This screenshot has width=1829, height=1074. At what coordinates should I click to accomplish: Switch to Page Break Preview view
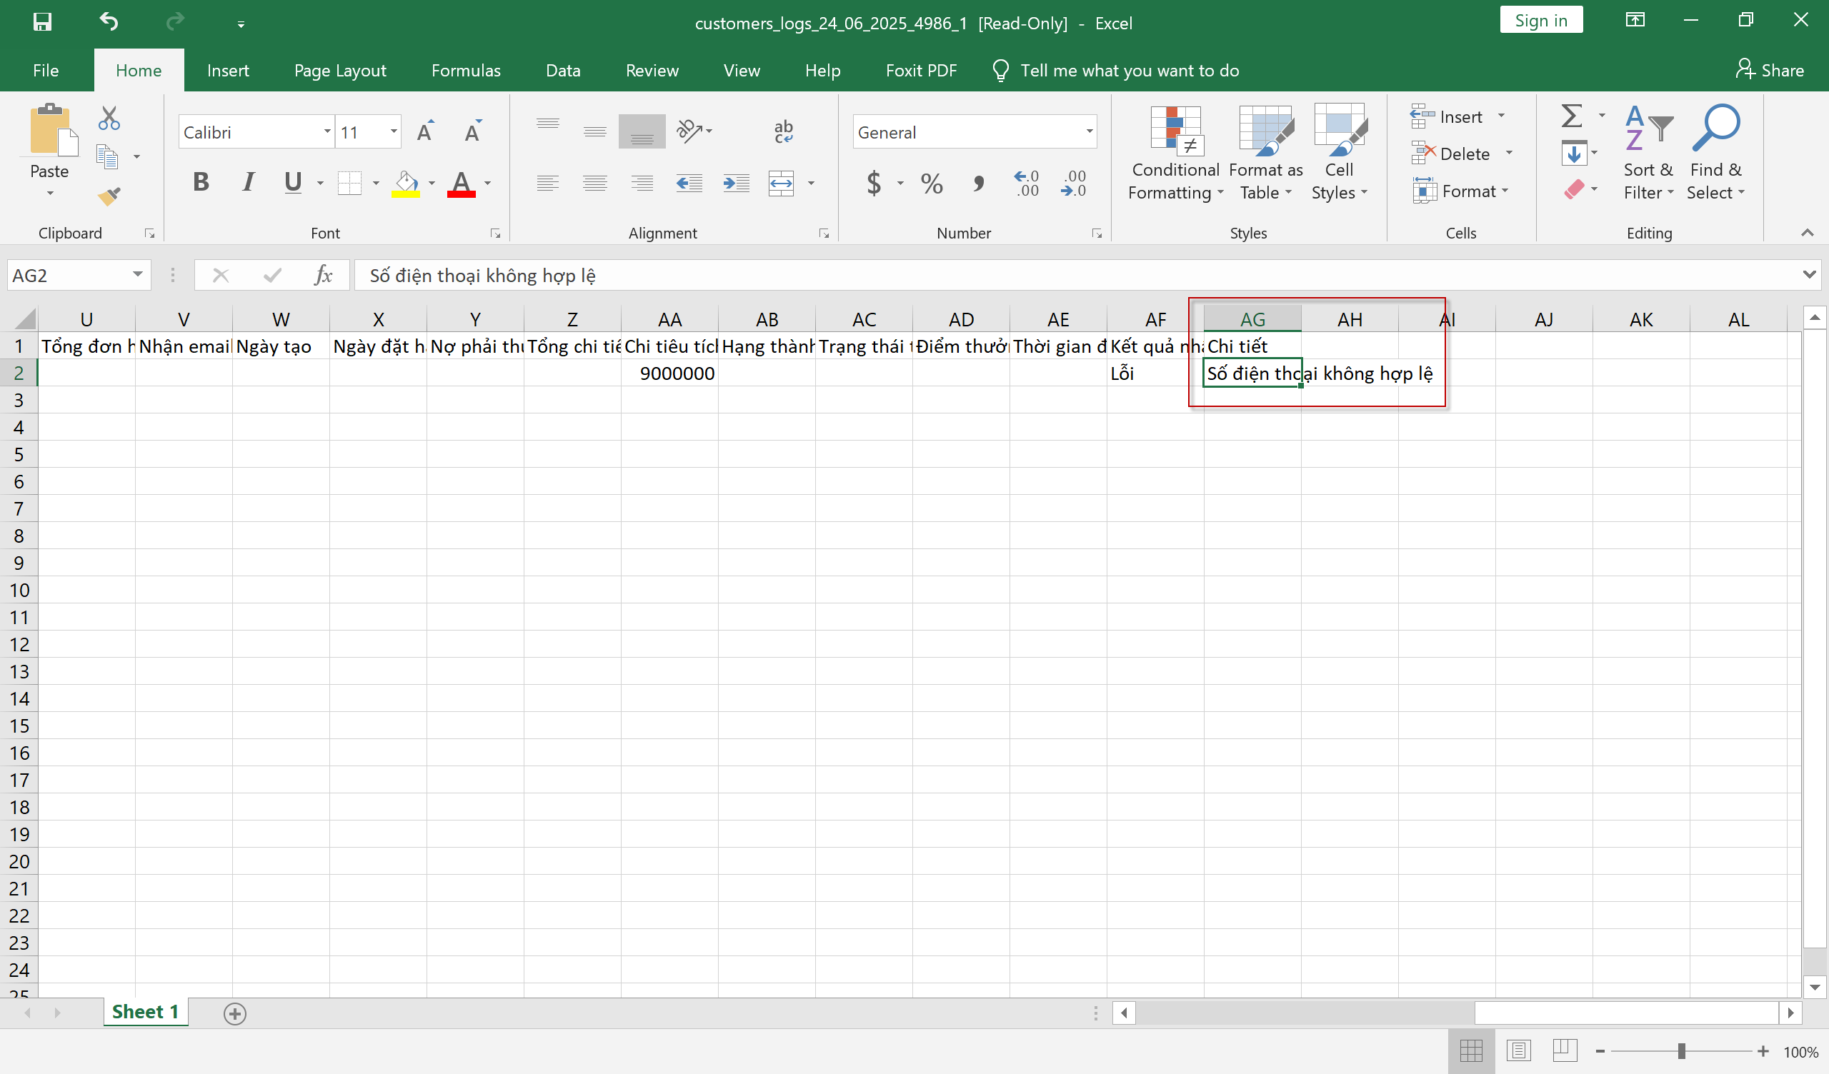[x=1565, y=1050]
